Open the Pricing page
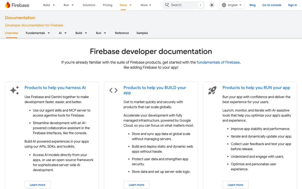The width and height of the screenshot is (302, 189). tap(107, 5)
